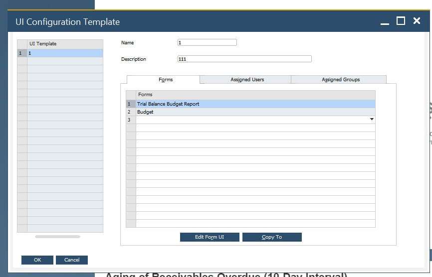Image resolution: width=432 pixels, height=277 pixels.
Task: Click into the Name input field
Action: point(207,42)
